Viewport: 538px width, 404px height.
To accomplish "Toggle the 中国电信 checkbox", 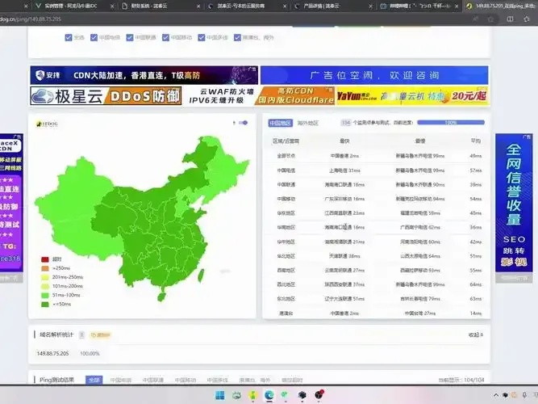I will (x=94, y=37).
